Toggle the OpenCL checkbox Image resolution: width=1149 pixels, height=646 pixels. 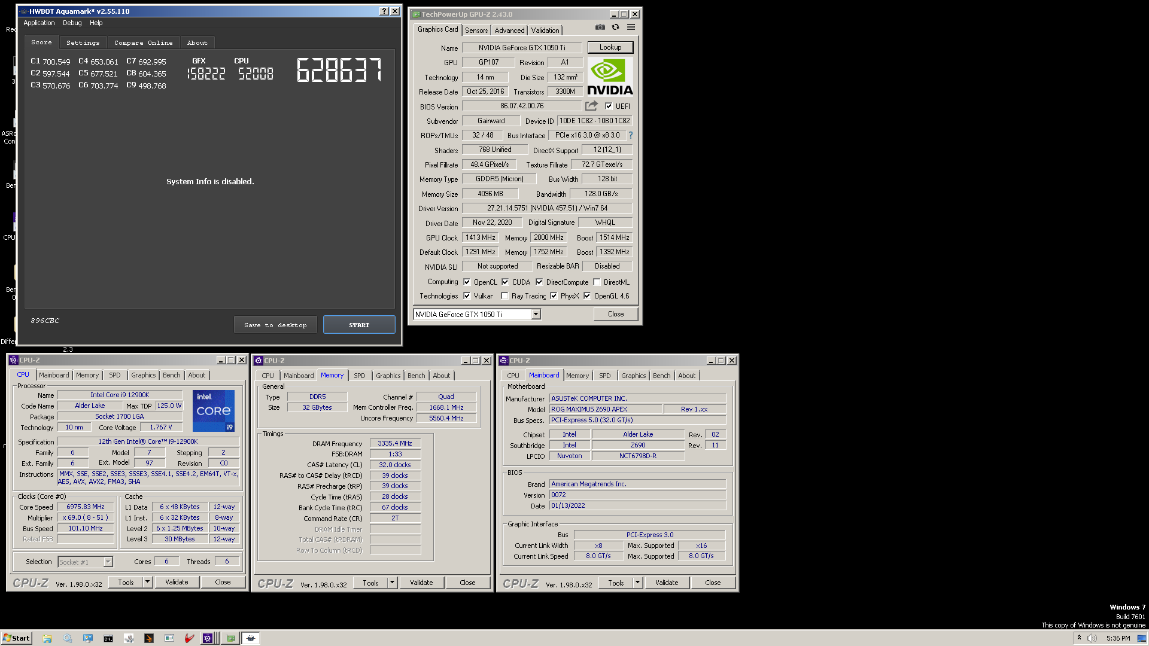click(467, 282)
